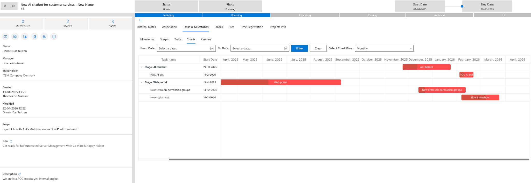Click the board layout icon
Viewport: 531px width, 183px height.
coord(54,36)
